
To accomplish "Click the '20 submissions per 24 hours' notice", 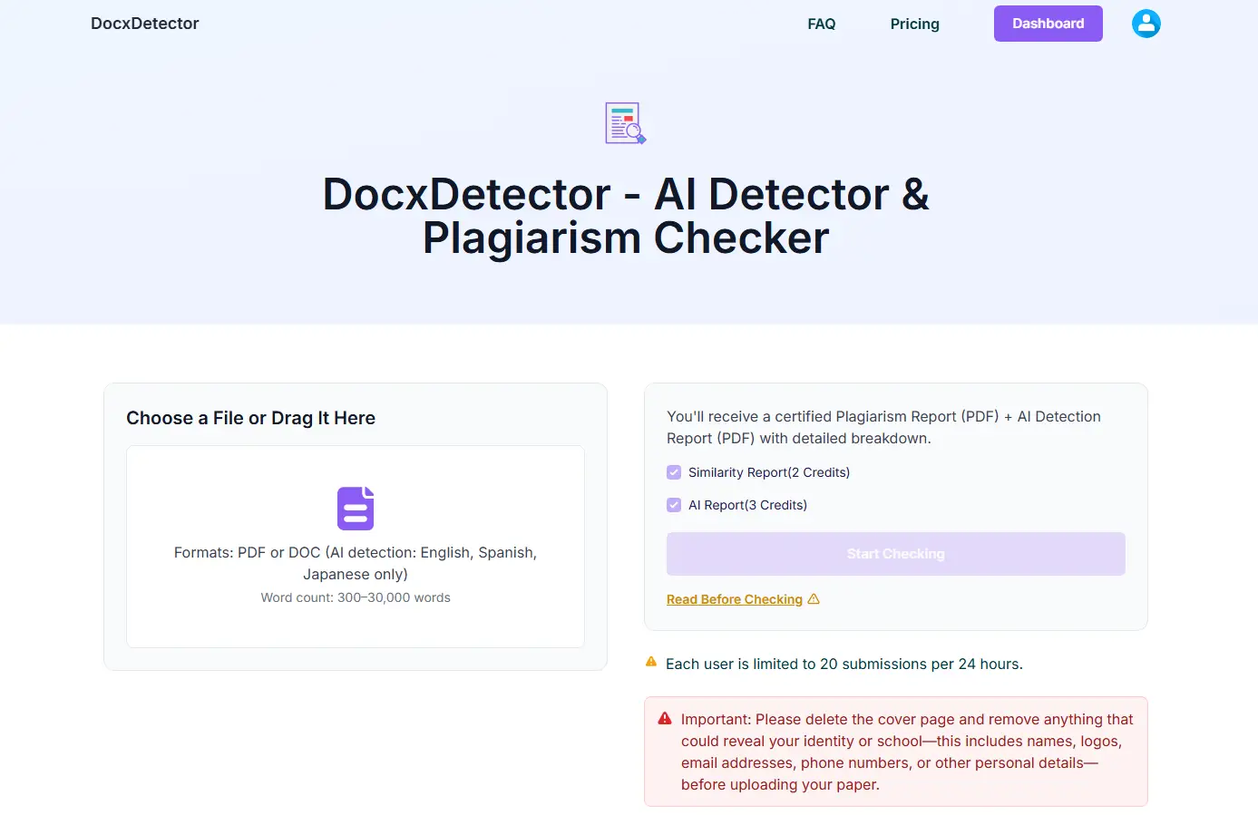I will click(844, 664).
